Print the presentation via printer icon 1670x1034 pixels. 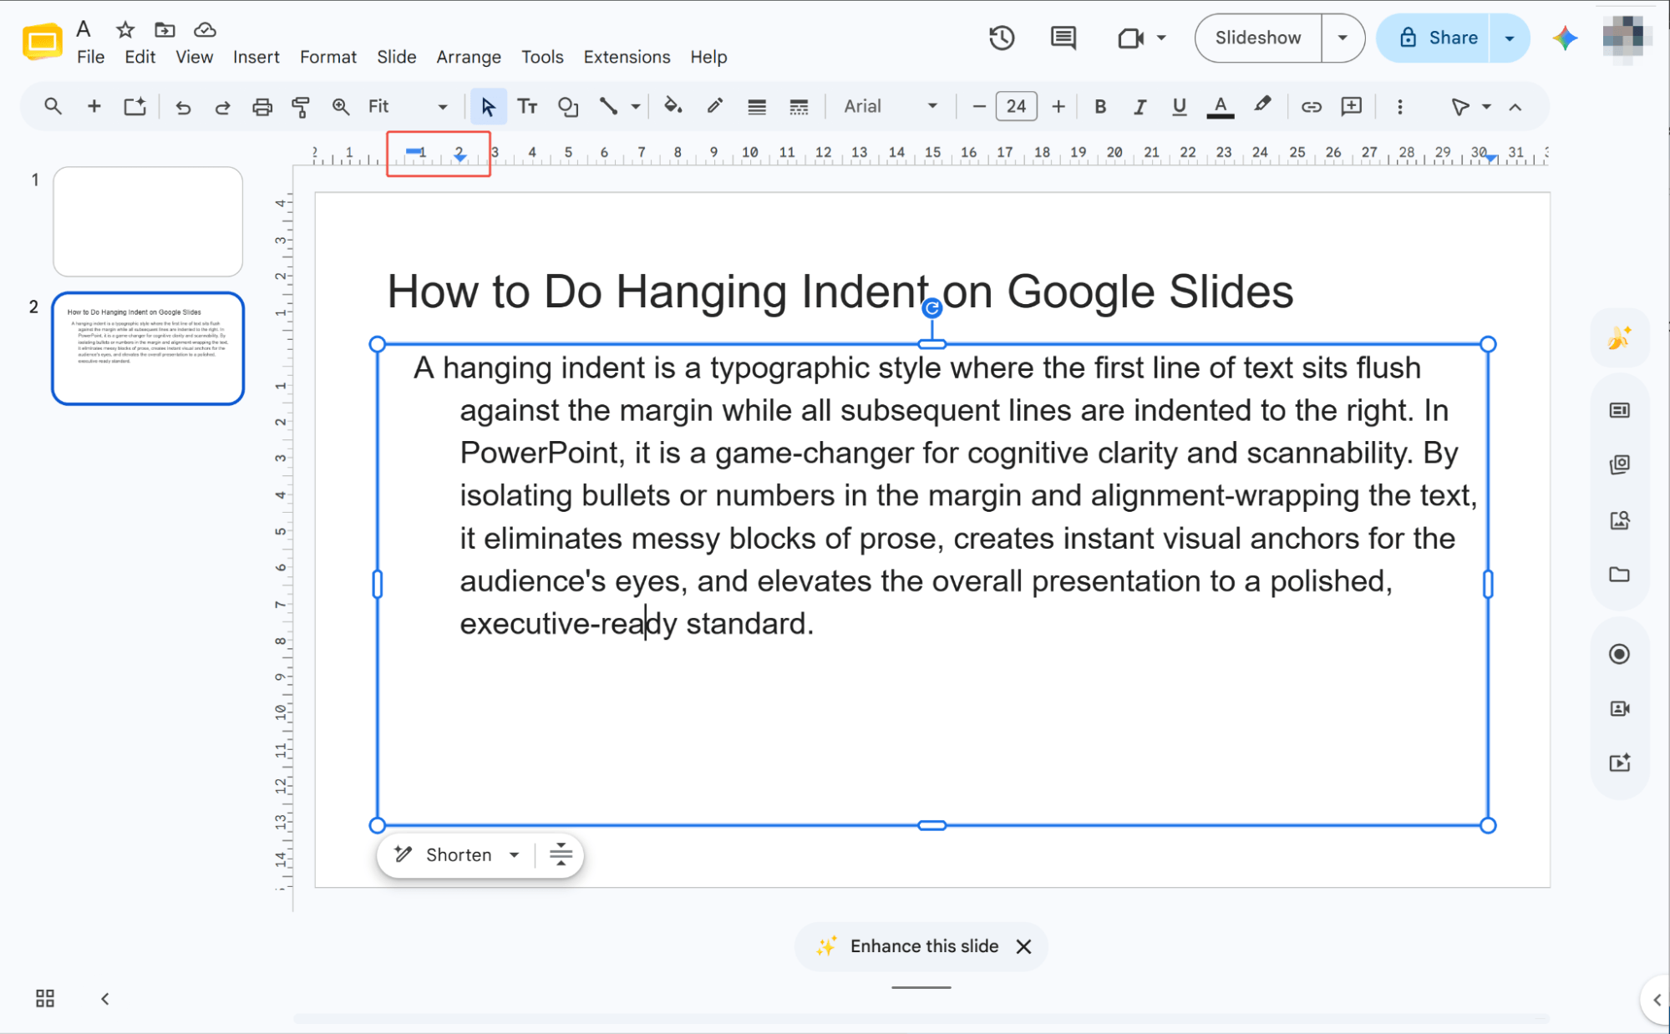tap(262, 107)
